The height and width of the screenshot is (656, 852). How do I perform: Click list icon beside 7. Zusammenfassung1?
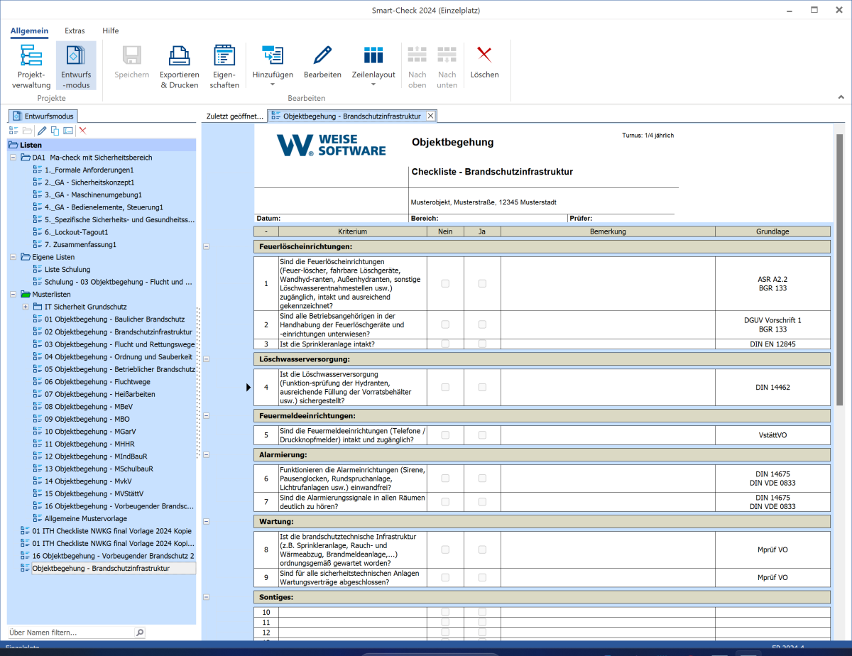pos(38,244)
